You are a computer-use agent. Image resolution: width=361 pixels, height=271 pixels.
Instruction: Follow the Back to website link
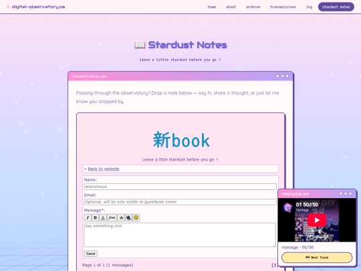pos(104,169)
